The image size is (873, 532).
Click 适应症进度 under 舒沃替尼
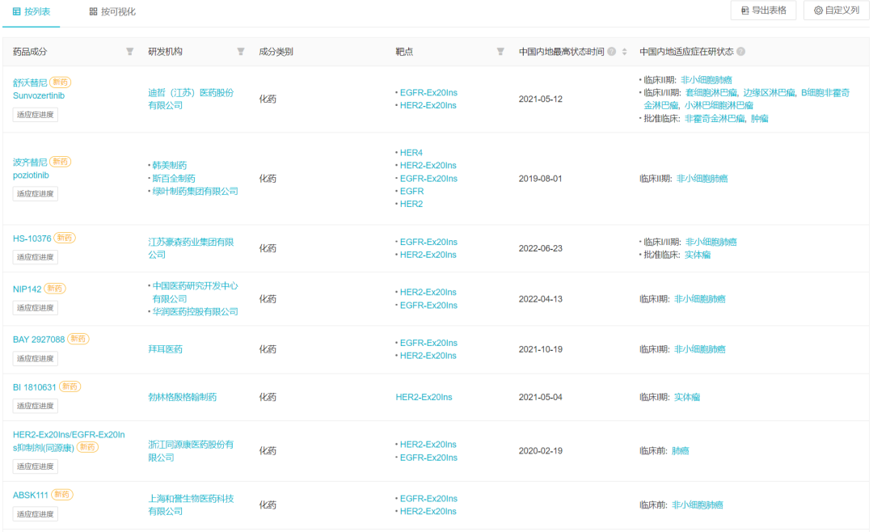(x=35, y=115)
